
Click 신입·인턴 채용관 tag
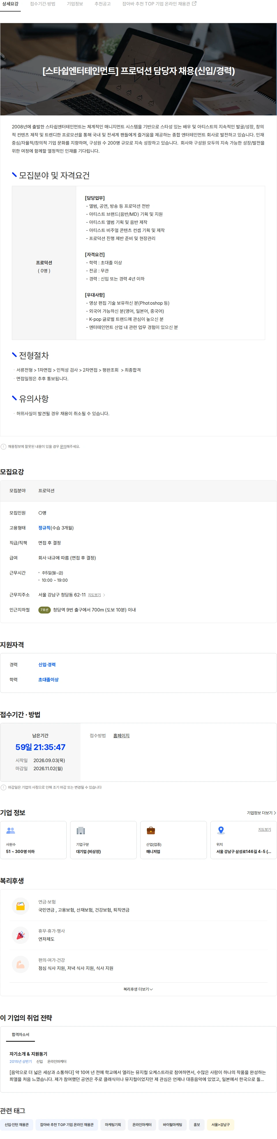click(16, 1124)
